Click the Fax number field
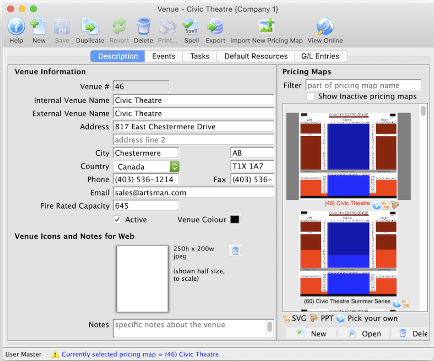Image resolution: width=434 pixels, height=361 pixels. pyautogui.click(x=252, y=179)
